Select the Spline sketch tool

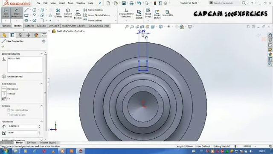pyautogui.click(x=42, y=10)
